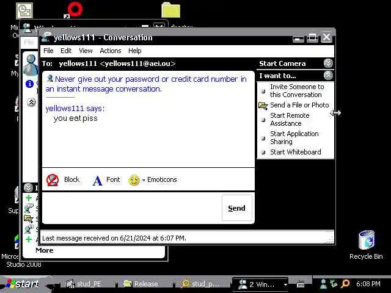Screen dimensions: 391x293
Task: Expand the down-chevron section in Messenger window
Action: point(28,187)
